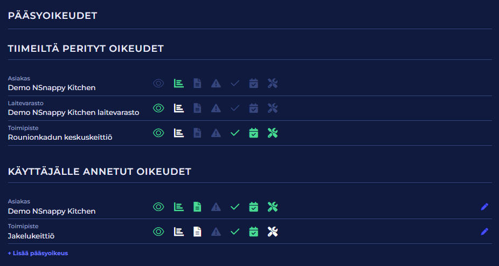The image size is (499, 266).
Task: Toggle eye icon in Jakelukeittiö row
Action: (158, 231)
